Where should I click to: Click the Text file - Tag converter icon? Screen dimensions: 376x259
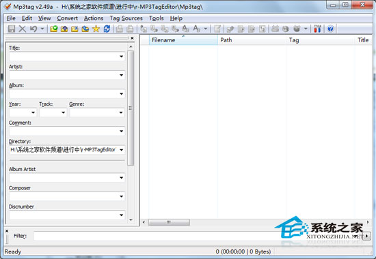tap(175, 29)
